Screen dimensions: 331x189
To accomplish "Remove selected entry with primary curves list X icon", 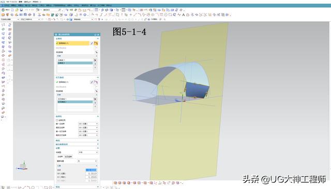I will coord(95,60).
